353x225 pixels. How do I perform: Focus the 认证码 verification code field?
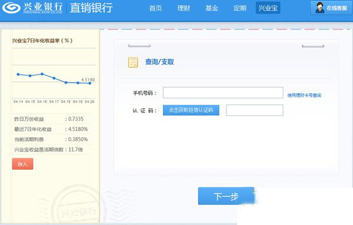pos(254,110)
